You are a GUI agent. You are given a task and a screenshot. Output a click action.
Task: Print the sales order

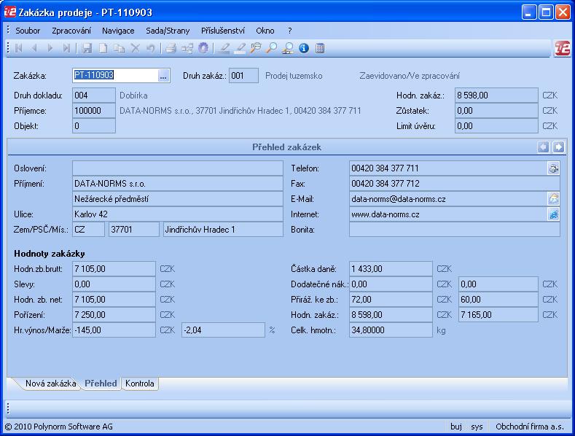pos(171,48)
